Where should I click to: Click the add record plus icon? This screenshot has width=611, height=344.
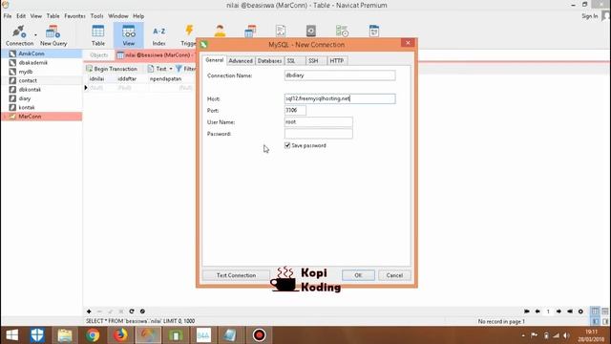pos(89,312)
